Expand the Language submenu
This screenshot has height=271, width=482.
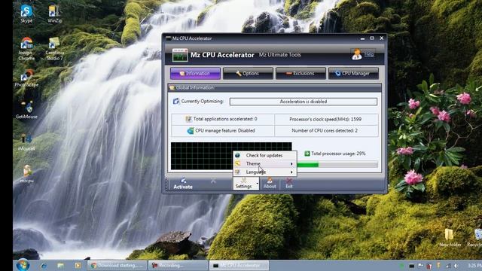(264, 172)
